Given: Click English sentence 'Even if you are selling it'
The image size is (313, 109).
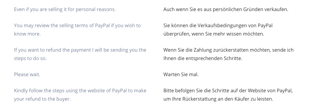Looking at the screenshot, I should click(65, 9).
